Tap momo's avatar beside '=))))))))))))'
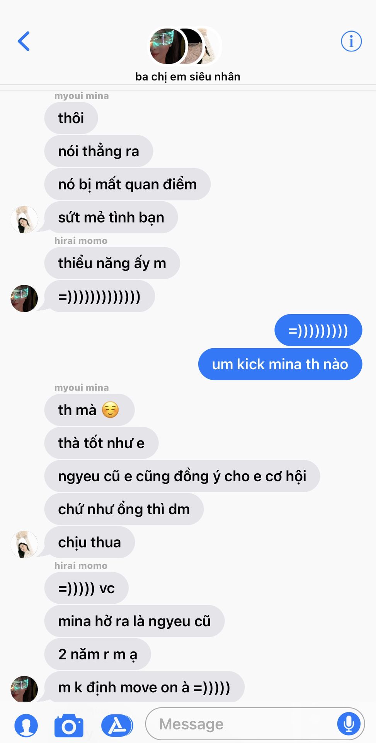 coord(24,298)
